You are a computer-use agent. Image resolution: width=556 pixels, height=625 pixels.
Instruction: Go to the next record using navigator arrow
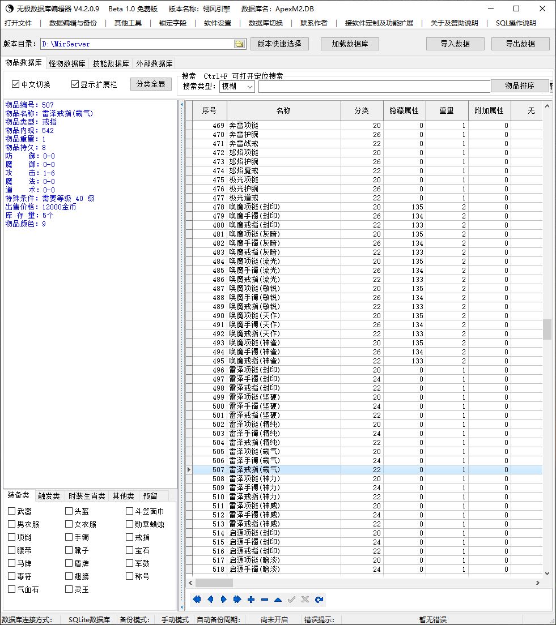pos(223,599)
